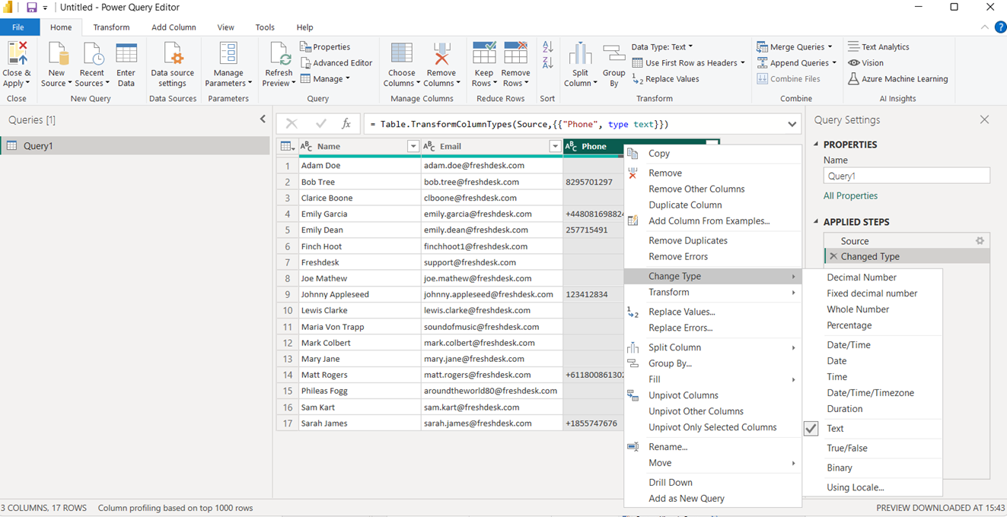The height and width of the screenshot is (517, 1007).
Task: Edit the query Name field
Action: tap(907, 176)
